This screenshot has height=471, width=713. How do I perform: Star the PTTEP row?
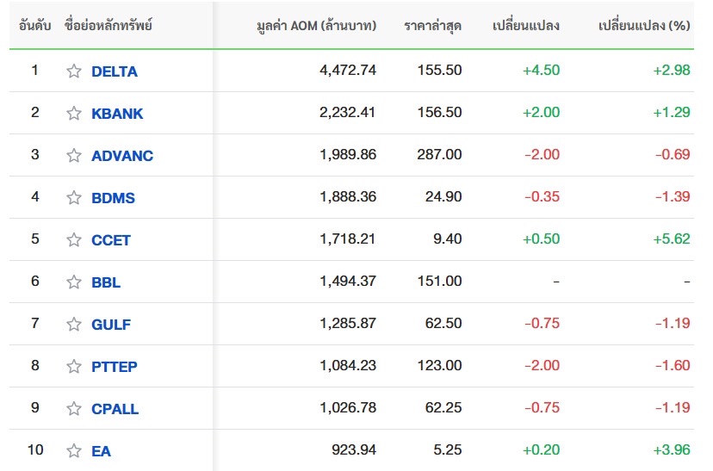74,367
